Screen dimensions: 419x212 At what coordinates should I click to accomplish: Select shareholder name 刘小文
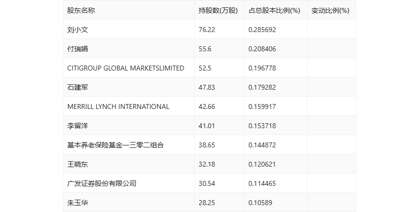click(x=77, y=30)
